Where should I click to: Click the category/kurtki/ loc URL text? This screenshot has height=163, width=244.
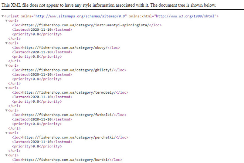coord(66,160)
